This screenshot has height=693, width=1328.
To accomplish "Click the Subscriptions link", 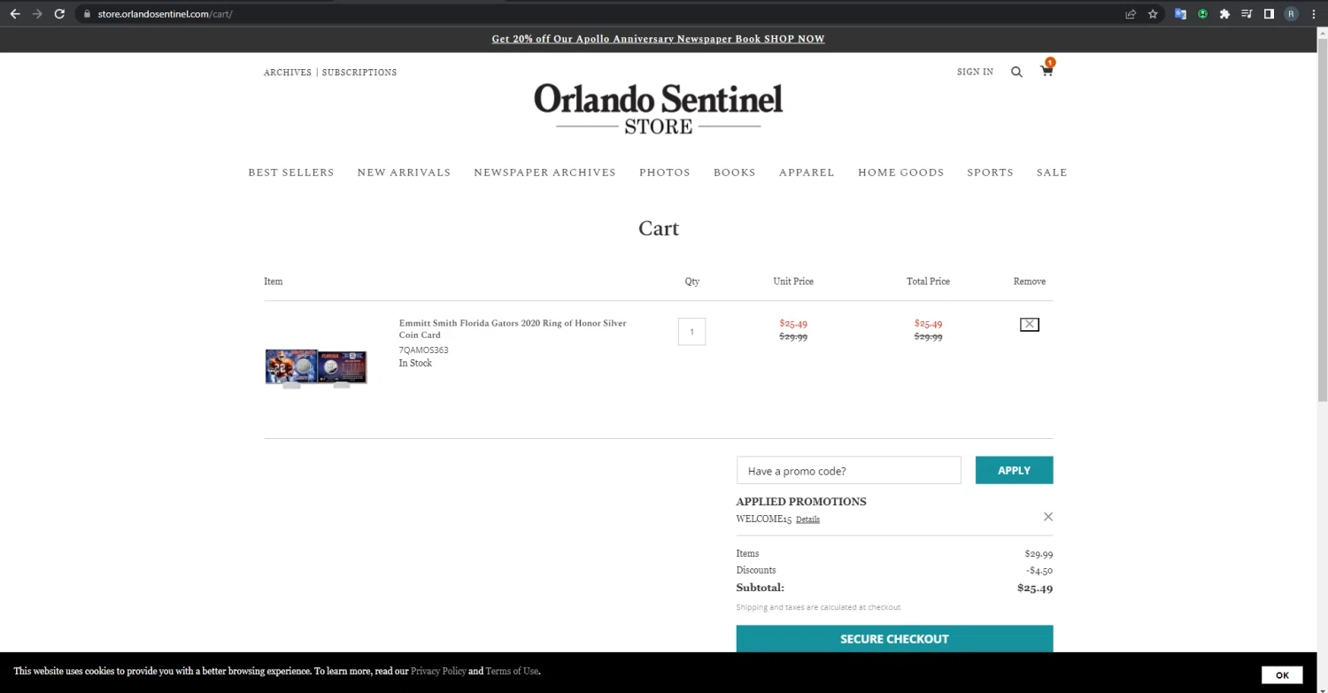I will 359,73.
